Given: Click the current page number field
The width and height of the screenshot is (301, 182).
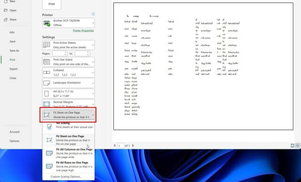Looking at the screenshot, I should point(121,146).
